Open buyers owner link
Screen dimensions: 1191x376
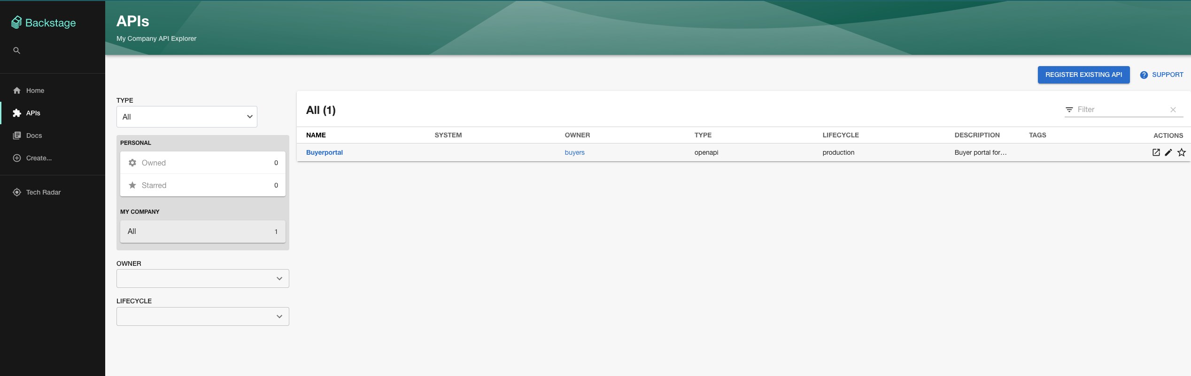coord(574,152)
